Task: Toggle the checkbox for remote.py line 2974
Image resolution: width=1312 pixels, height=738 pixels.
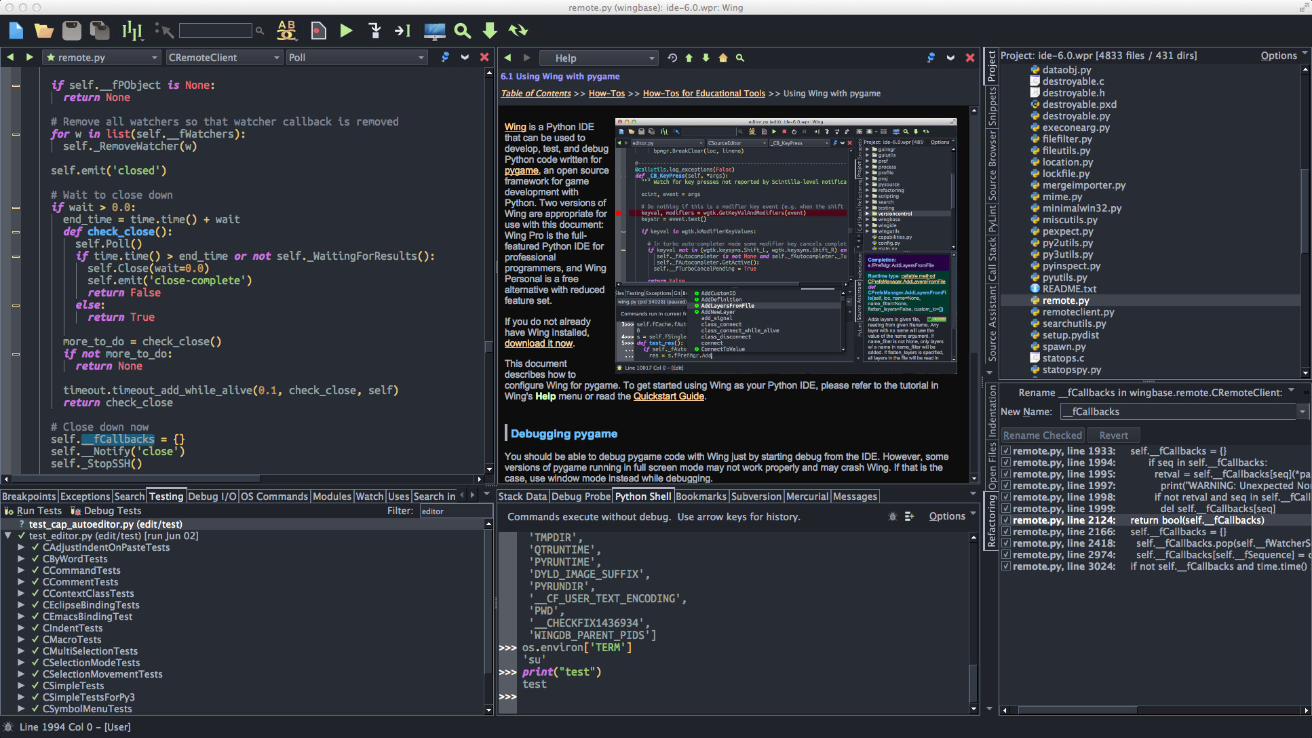Action: point(1005,554)
